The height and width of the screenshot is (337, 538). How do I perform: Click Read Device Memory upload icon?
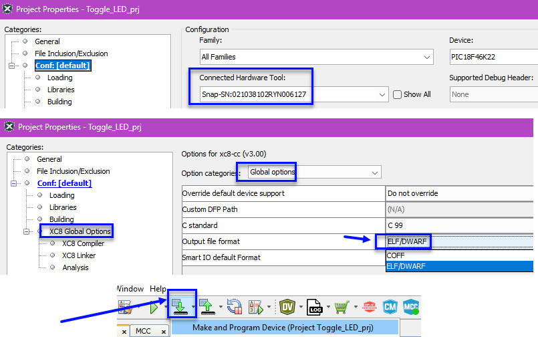(206, 307)
